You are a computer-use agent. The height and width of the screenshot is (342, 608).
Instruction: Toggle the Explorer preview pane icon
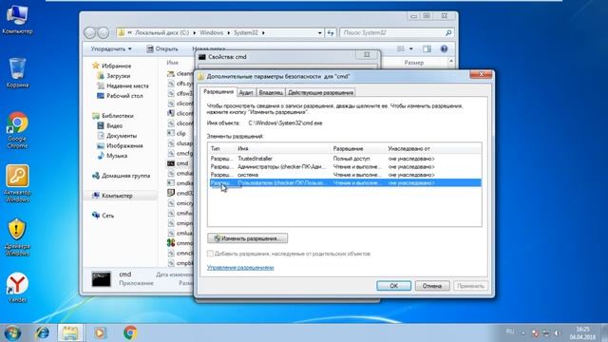pyautogui.click(x=427, y=48)
